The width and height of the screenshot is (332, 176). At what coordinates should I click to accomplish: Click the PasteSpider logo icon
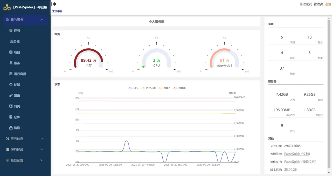tap(7, 8)
